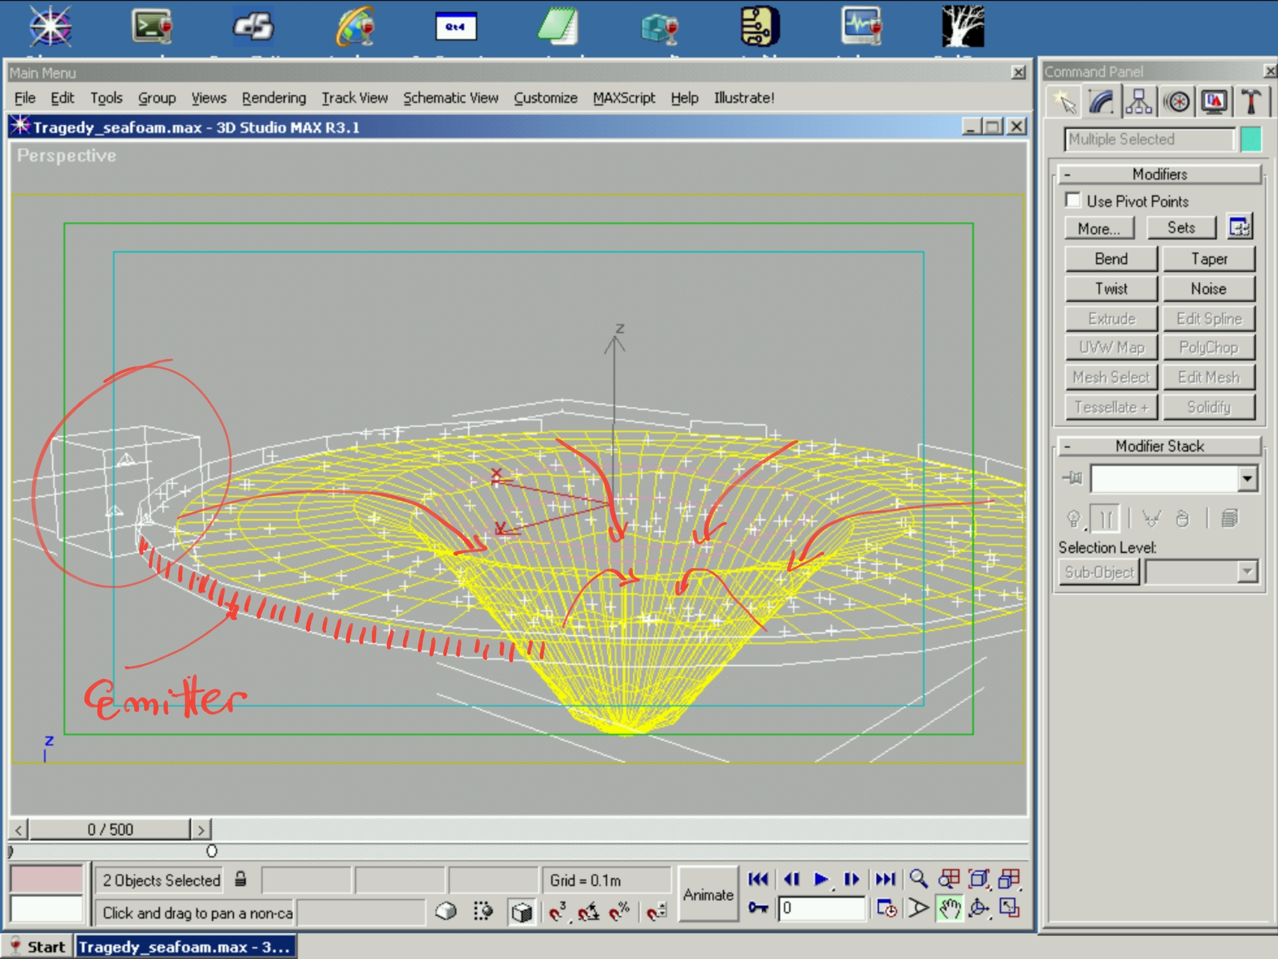Apply the Bend modifier

pyautogui.click(x=1111, y=258)
